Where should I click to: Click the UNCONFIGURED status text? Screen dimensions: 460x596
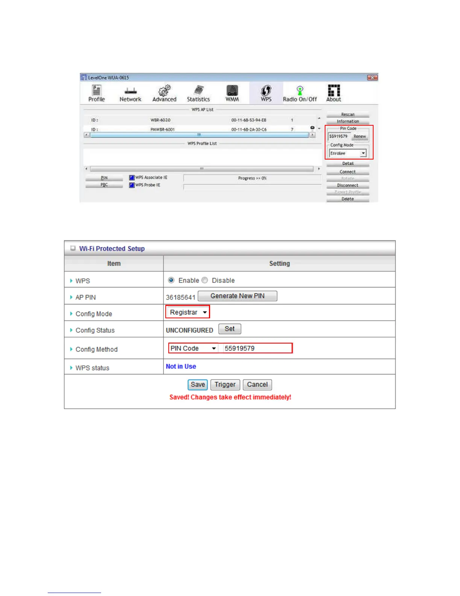(x=189, y=330)
